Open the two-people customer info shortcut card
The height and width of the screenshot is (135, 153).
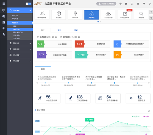click(x=42, y=15)
